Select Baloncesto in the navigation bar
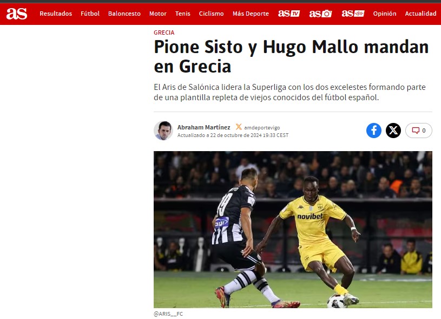441x319 pixels. point(124,14)
